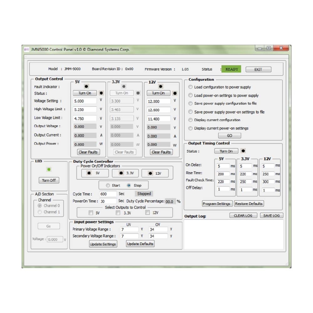Click the Program Settings button
Screen dimensions: 313x313
pos(216,203)
